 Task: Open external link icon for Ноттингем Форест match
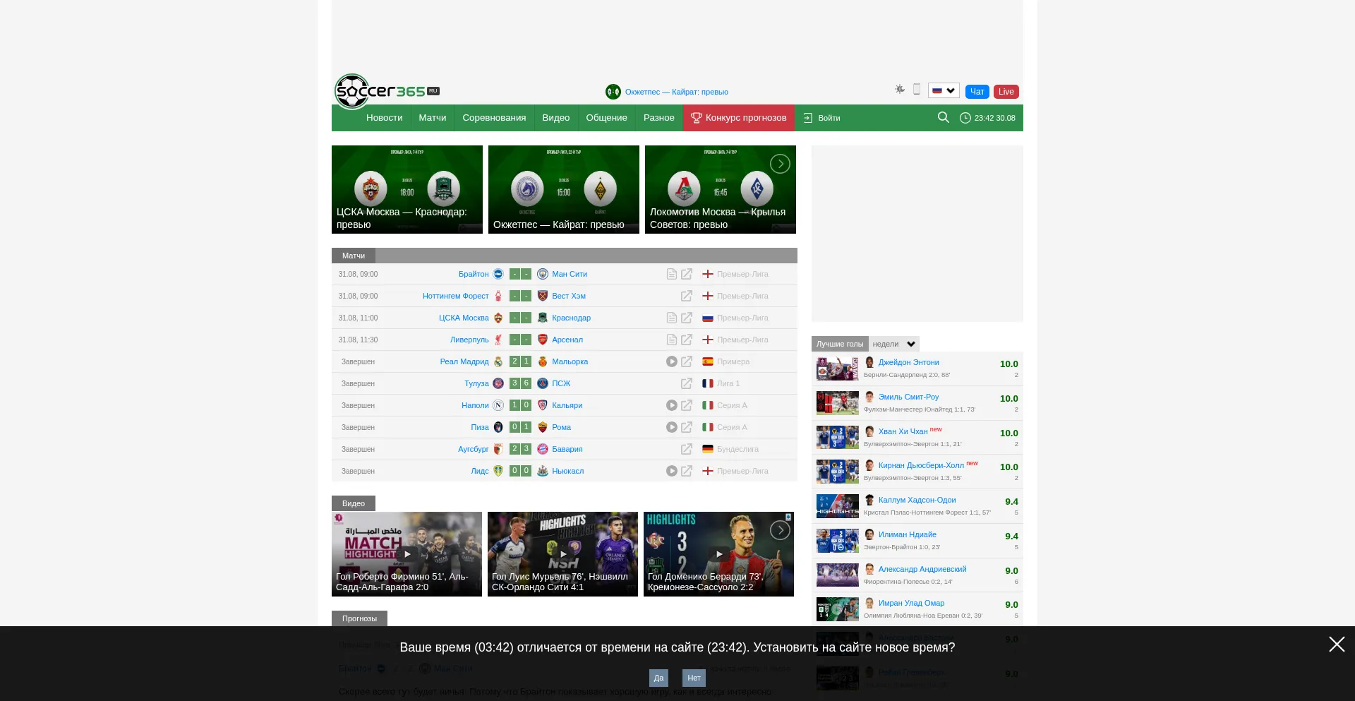[x=687, y=296]
